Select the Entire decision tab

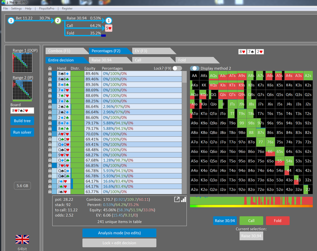65,60
